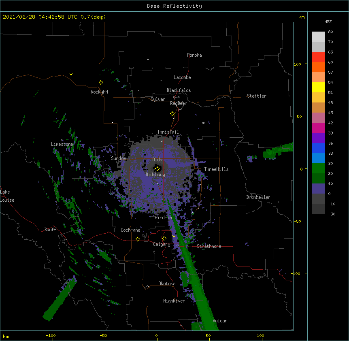The image size is (349, 341).
Task: Click the magenta 42 dBZ color swatch
Action: click(318, 128)
